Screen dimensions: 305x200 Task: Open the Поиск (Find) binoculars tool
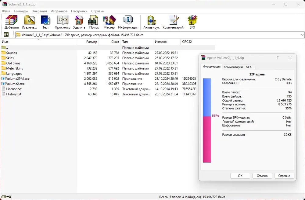click(94, 20)
